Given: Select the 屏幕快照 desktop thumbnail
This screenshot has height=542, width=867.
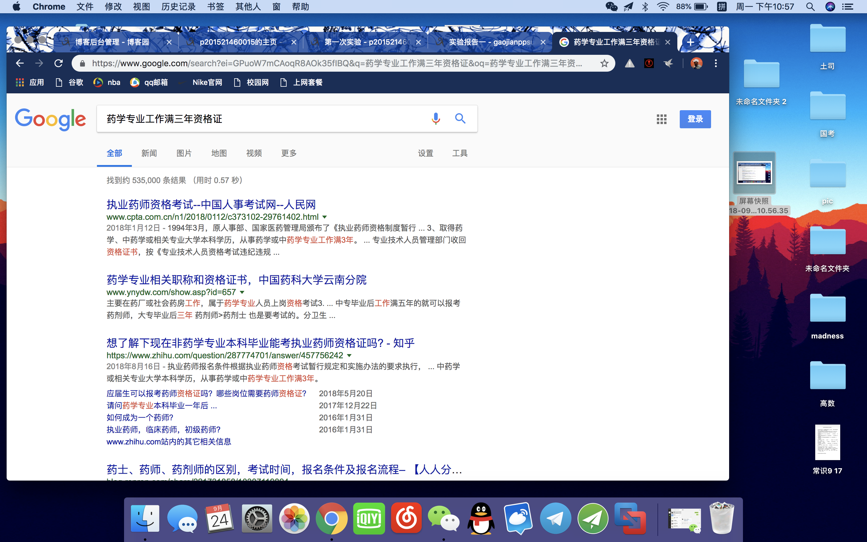Looking at the screenshot, I should point(754,173).
